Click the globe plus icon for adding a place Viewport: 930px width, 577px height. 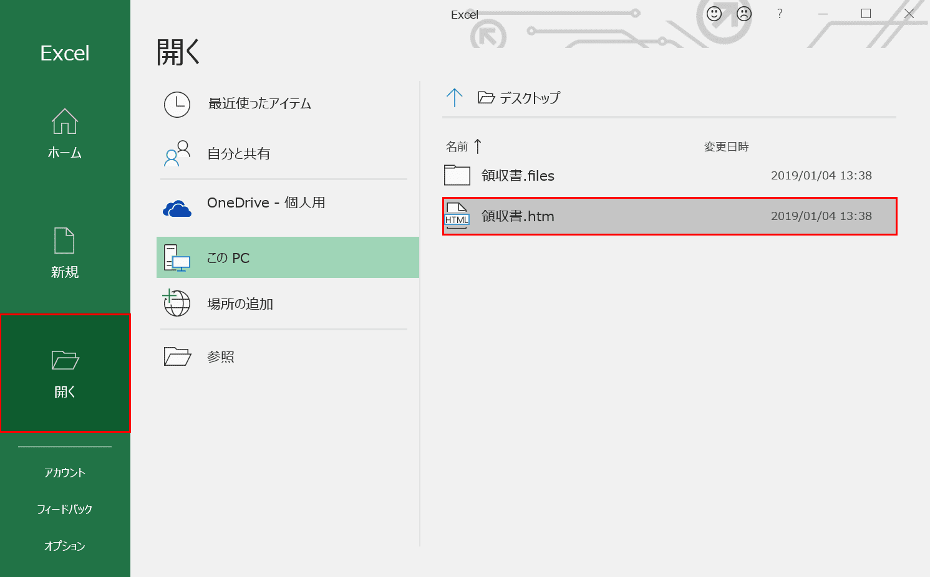pos(176,303)
